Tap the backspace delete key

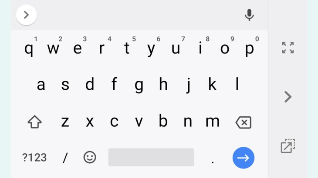tap(244, 122)
